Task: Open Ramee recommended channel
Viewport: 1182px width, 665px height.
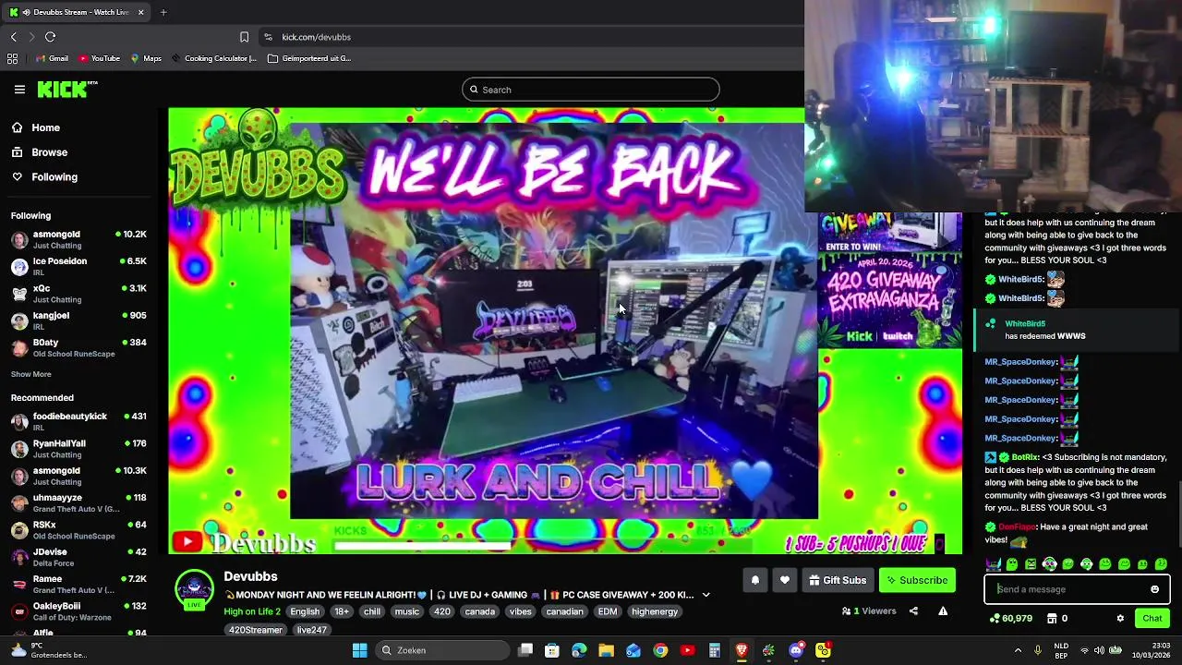Action: [x=78, y=585]
